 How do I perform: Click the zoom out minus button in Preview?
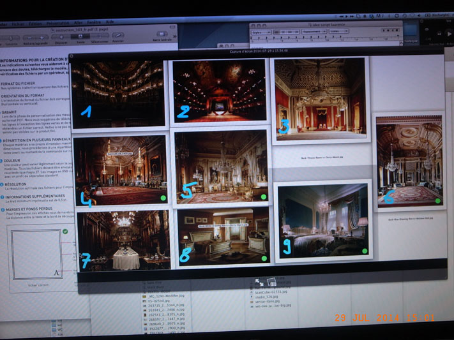point(29,38)
